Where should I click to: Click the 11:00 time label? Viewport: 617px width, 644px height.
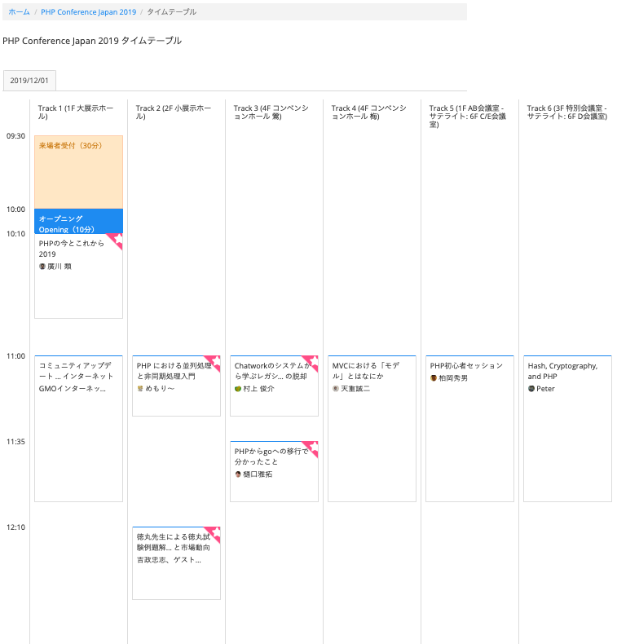click(15, 356)
